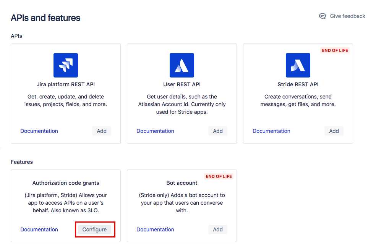The height and width of the screenshot is (252, 376).
Task: Add the Bot account feature
Action: point(218,229)
